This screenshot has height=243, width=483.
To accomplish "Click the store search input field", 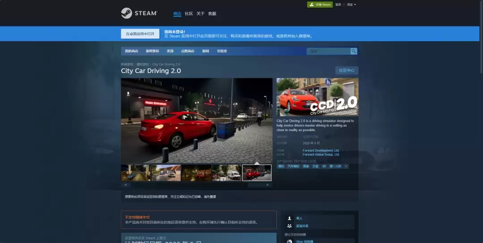I will pos(328,51).
